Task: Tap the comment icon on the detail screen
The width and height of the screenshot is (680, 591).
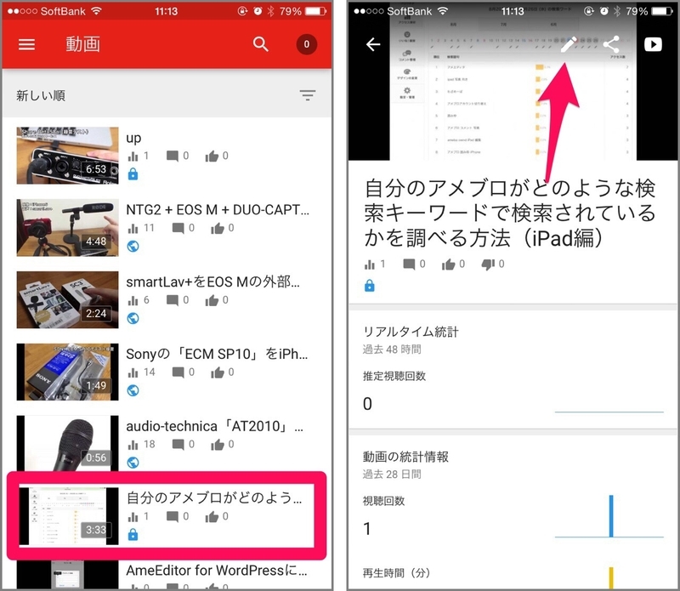Action: (409, 264)
